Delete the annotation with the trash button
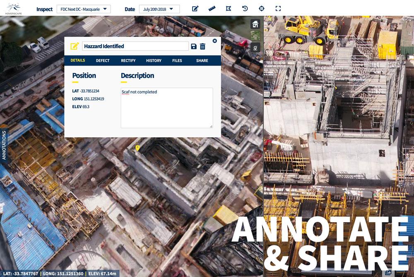 point(202,46)
